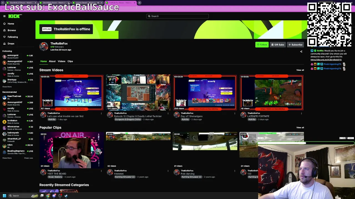The width and height of the screenshot is (355, 199).
Task: Close the SilverWolf_27 Stream tab
Action: tap(35, 3)
